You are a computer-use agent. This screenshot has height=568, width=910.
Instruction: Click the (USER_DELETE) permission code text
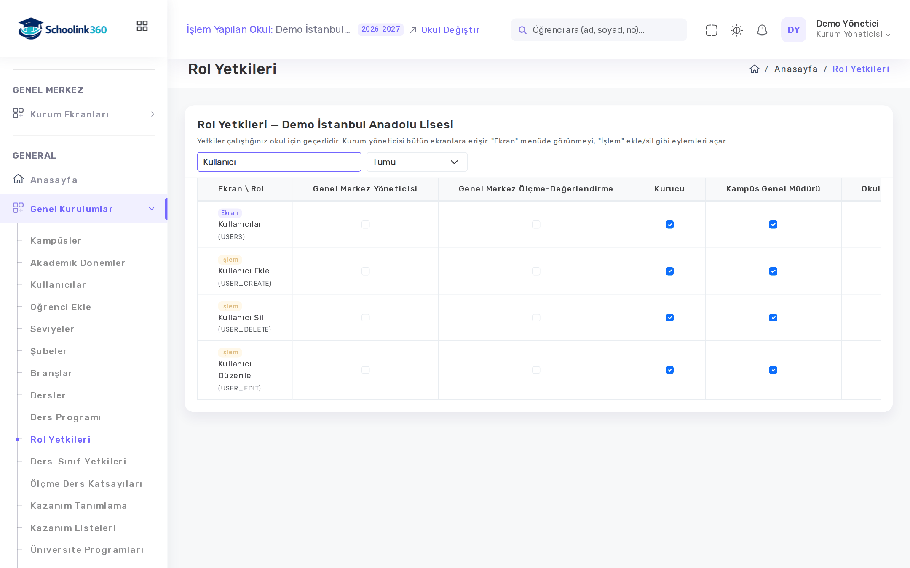click(x=244, y=329)
